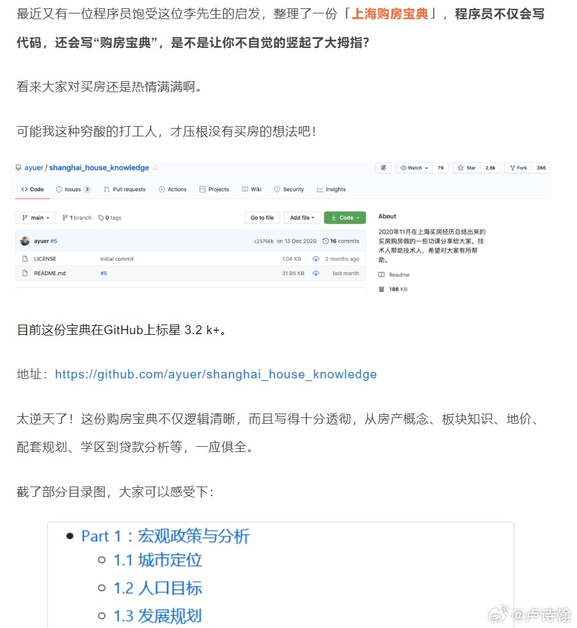Click the last month timestamp
Screen dimensions: 577x628
345,273
